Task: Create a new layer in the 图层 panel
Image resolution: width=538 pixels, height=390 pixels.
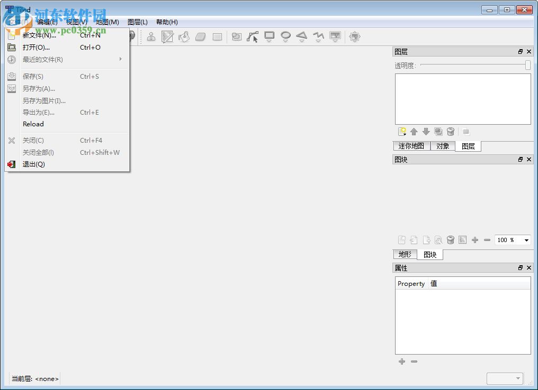Action: [x=402, y=132]
